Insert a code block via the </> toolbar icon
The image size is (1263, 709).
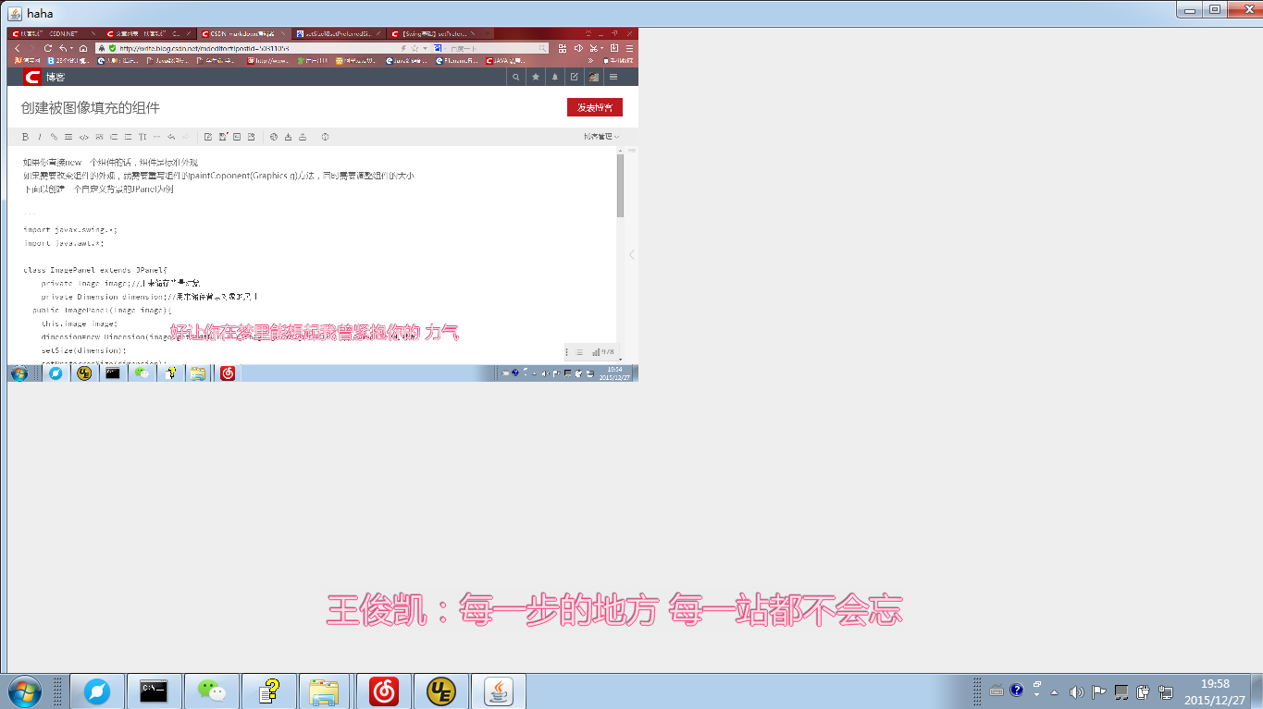coord(83,137)
